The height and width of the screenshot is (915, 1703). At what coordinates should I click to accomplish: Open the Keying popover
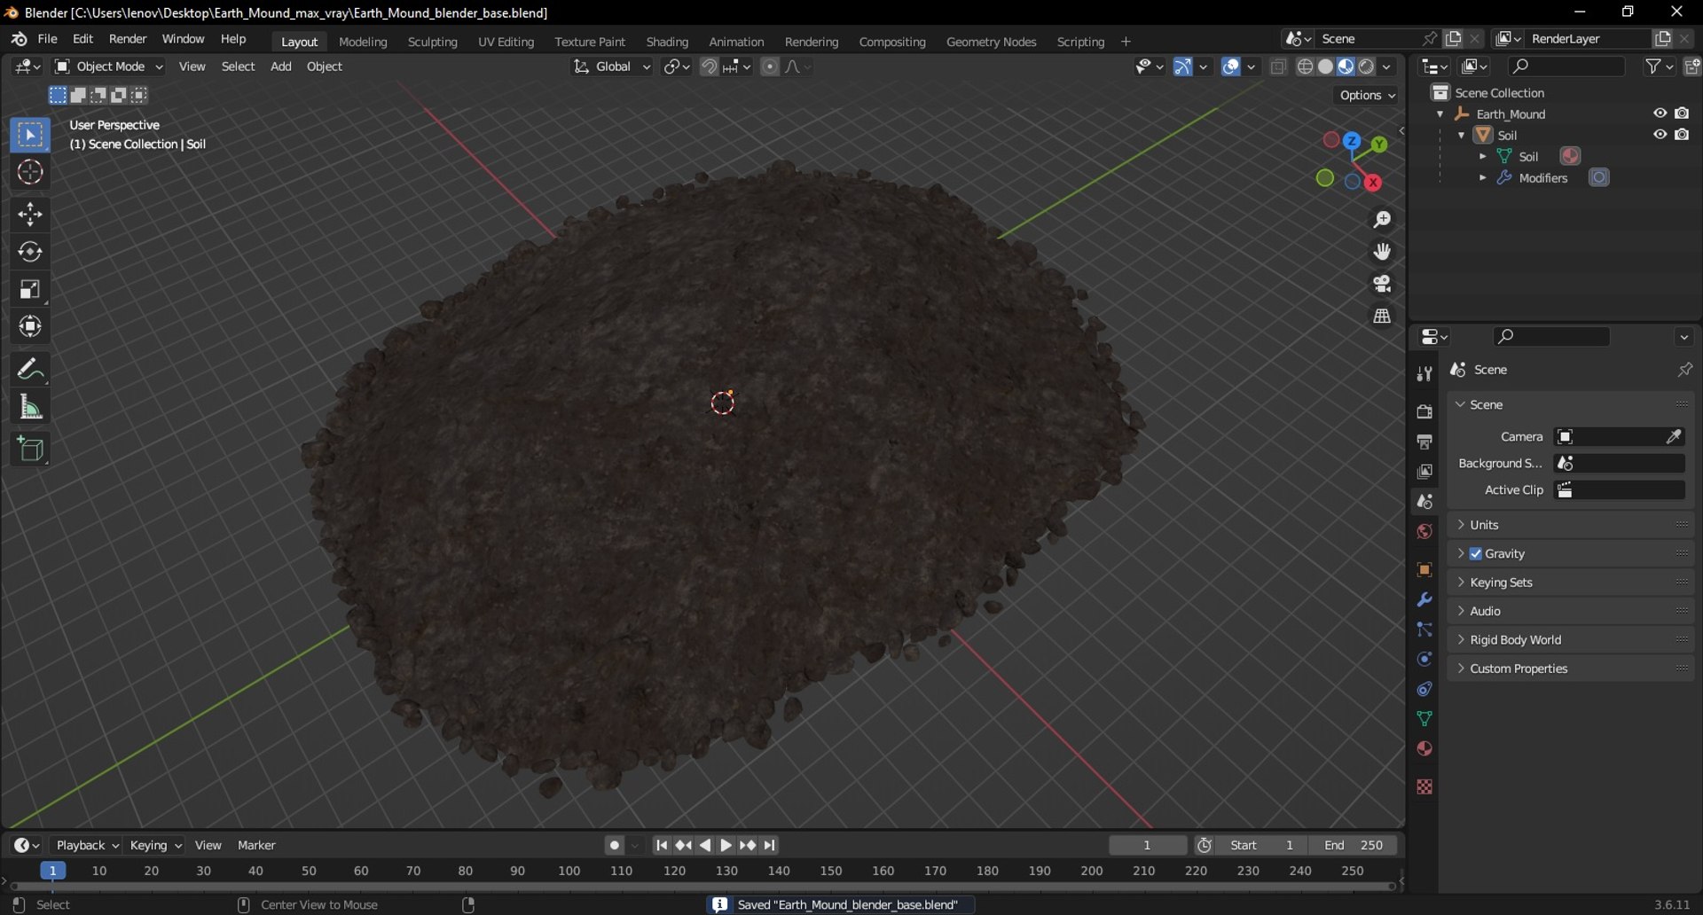click(x=154, y=846)
